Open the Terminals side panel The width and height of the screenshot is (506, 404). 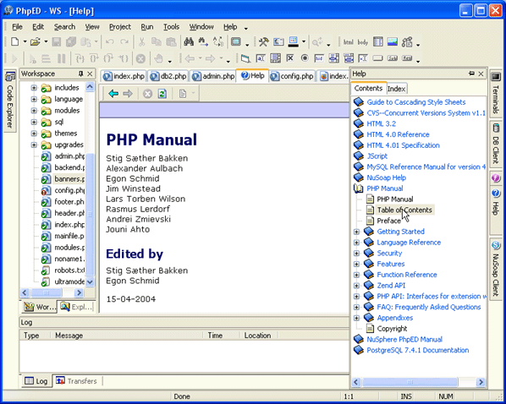point(496,93)
